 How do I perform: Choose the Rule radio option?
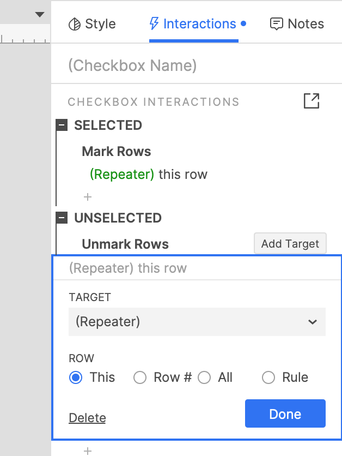[268, 377]
